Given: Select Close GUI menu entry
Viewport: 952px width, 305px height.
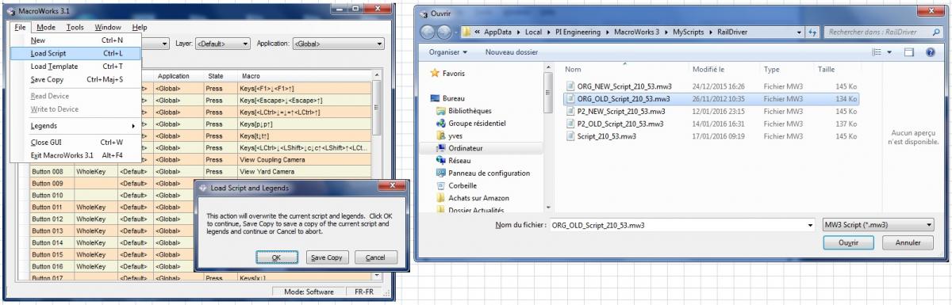Looking at the screenshot, I should pos(76,142).
